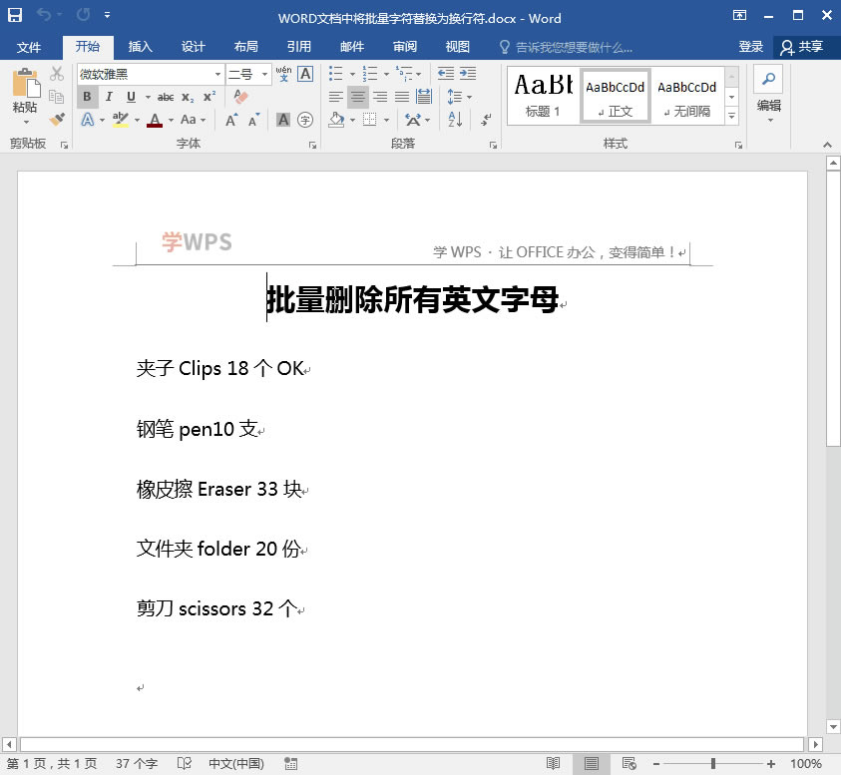Click the Sort A-Z icon
Image resolution: width=841 pixels, height=775 pixels.
(455, 120)
